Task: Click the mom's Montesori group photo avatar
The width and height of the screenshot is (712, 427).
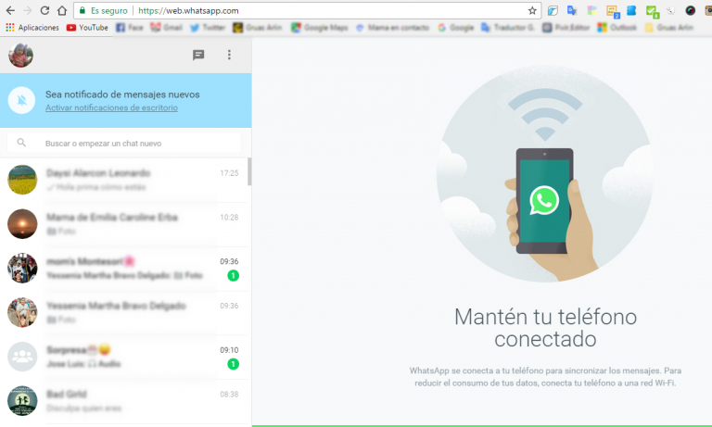Action: coord(22,269)
